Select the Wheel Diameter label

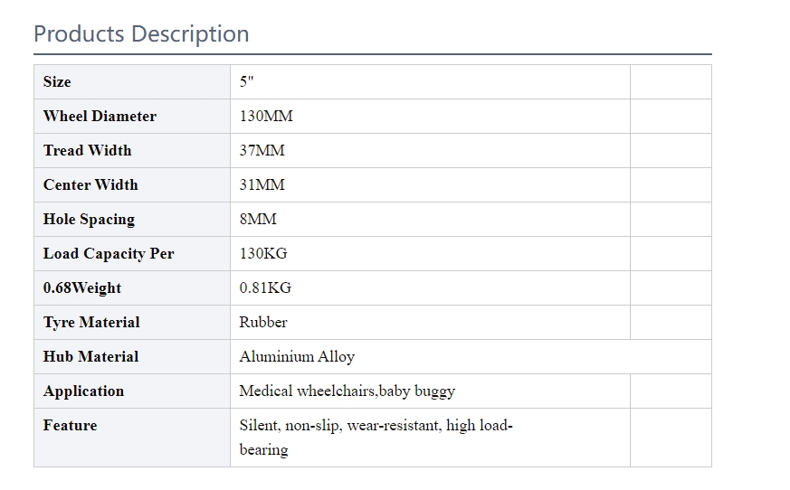tap(100, 117)
